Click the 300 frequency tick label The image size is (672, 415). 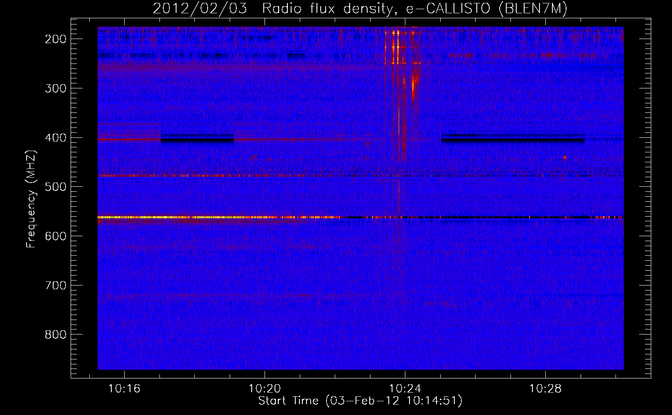pyautogui.click(x=56, y=88)
